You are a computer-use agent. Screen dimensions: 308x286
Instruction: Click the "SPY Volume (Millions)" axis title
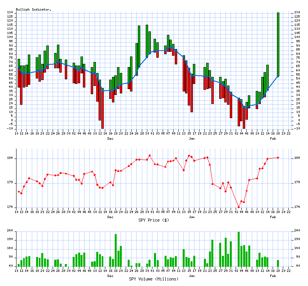click(154, 279)
